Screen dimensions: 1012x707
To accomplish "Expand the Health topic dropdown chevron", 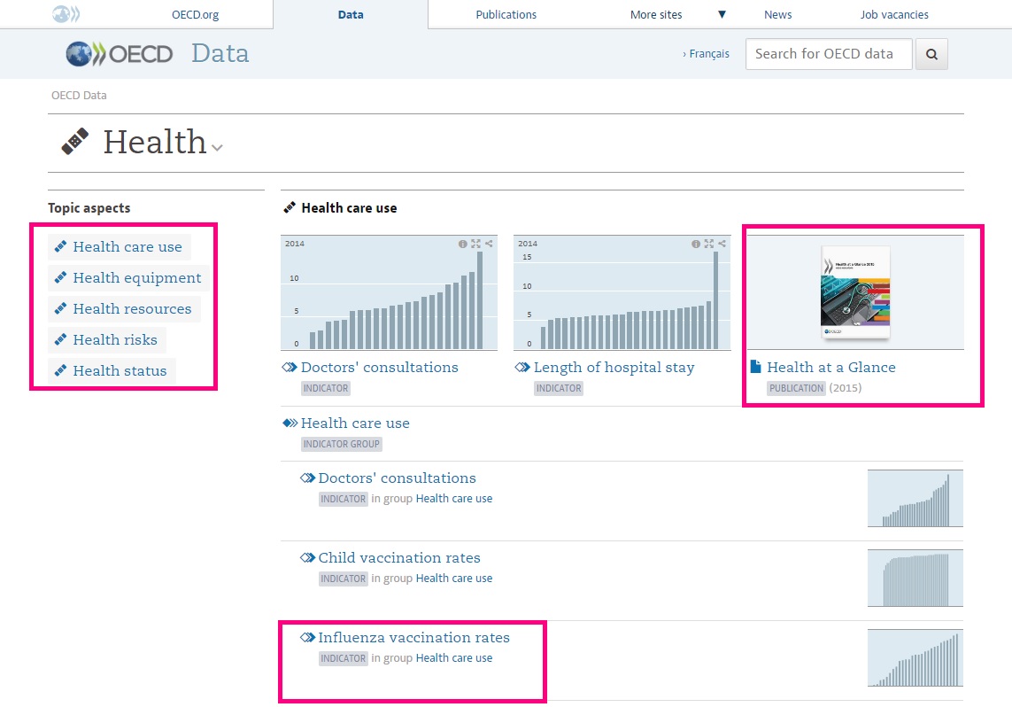I will 218,148.
